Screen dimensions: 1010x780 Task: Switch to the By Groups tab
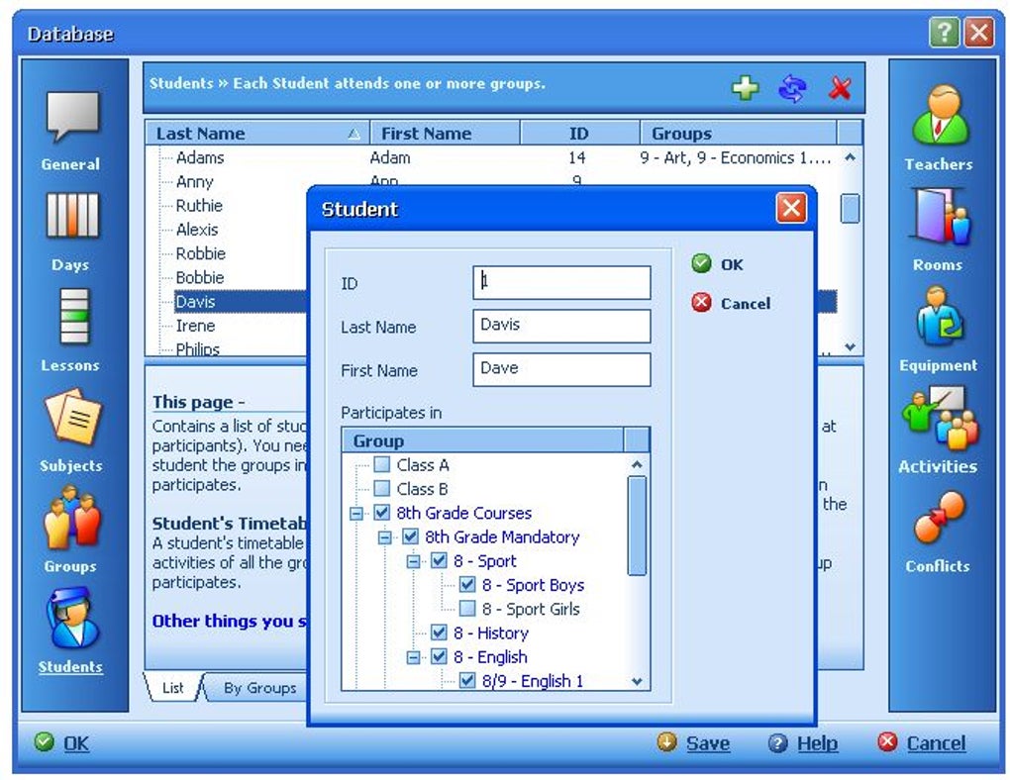coord(259,687)
